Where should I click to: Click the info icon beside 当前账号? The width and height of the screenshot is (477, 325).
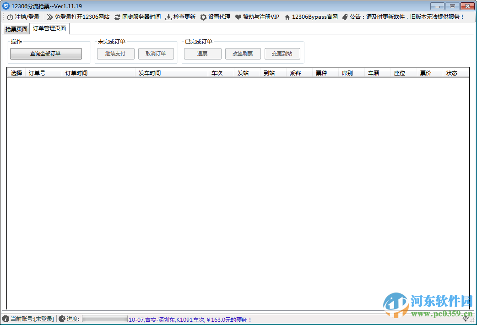point(5,319)
